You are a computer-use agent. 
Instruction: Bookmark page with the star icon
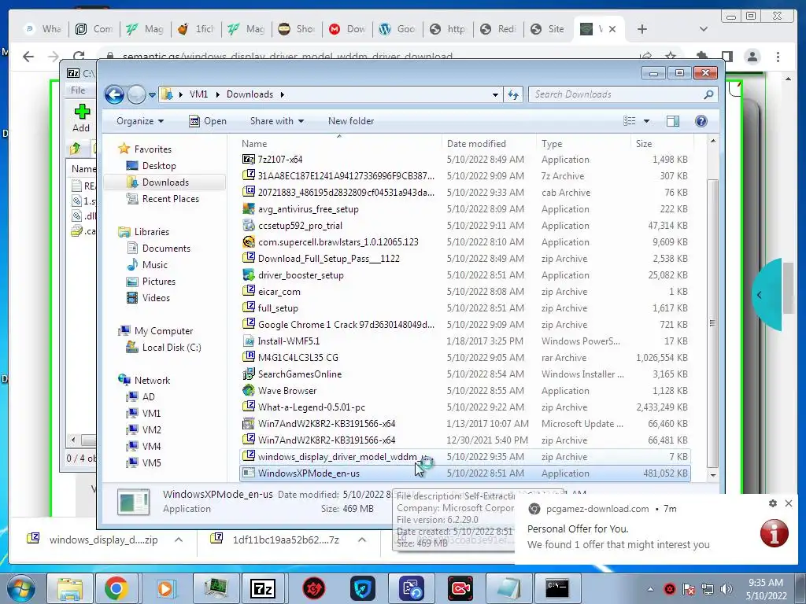click(x=671, y=56)
